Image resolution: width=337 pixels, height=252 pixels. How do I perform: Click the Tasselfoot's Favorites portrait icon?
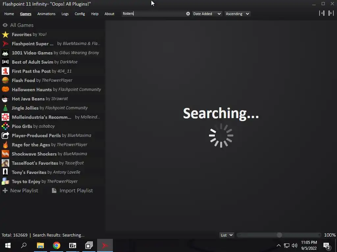[5, 163]
